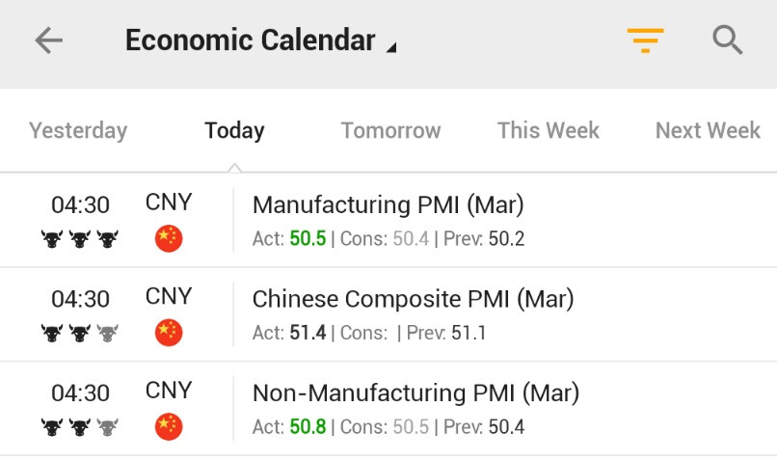Tap China flag icon beside Manufacturing PMI
777x460 pixels.
[x=169, y=238]
